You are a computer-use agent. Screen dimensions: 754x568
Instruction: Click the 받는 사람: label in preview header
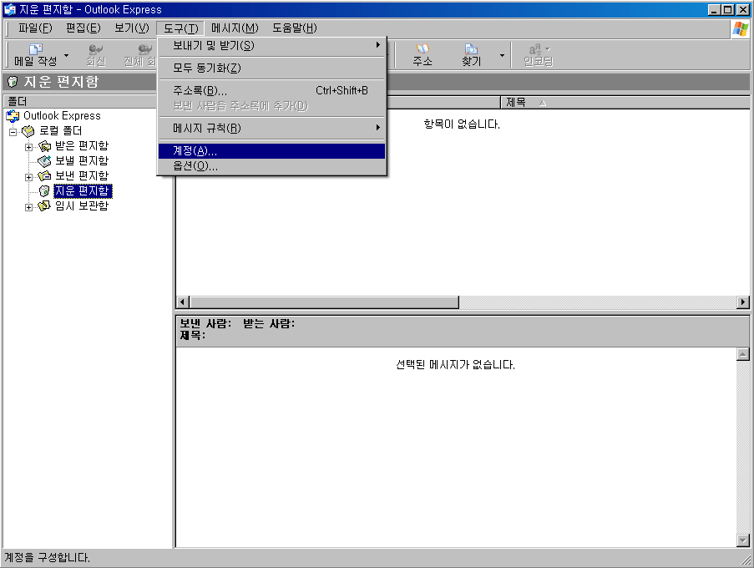tap(269, 324)
